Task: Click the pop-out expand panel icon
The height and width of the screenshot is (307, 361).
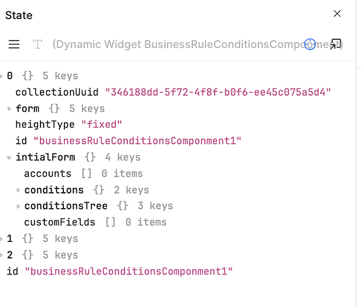Action: pyautogui.click(x=335, y=44)
